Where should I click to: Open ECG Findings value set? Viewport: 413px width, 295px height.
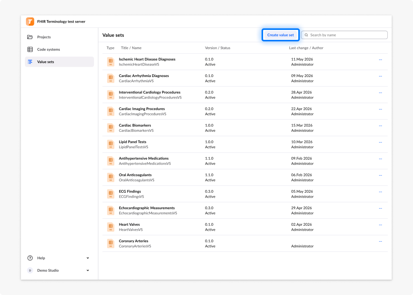click(x=130, y=192)
